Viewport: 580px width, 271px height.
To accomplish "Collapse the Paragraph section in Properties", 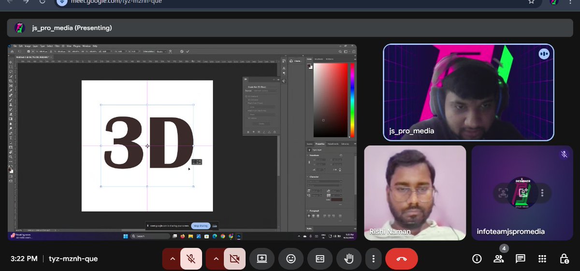I will pyautogui.click(x=308, y=211).
